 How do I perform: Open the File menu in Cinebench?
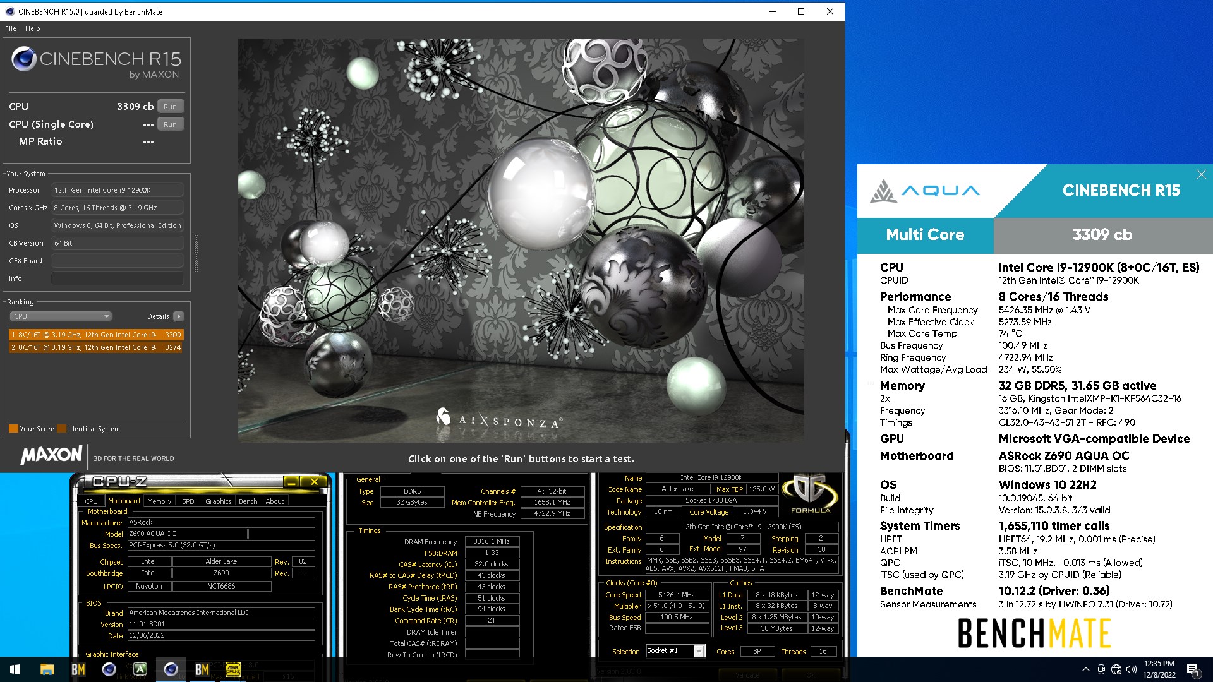[x=11, y=28]
